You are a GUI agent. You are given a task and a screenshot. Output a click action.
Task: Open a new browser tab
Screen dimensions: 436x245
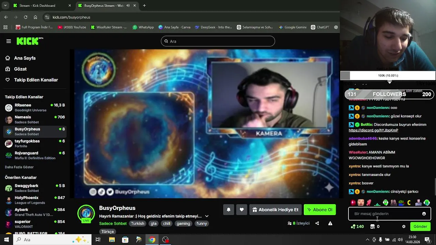(x=144, y=5)
